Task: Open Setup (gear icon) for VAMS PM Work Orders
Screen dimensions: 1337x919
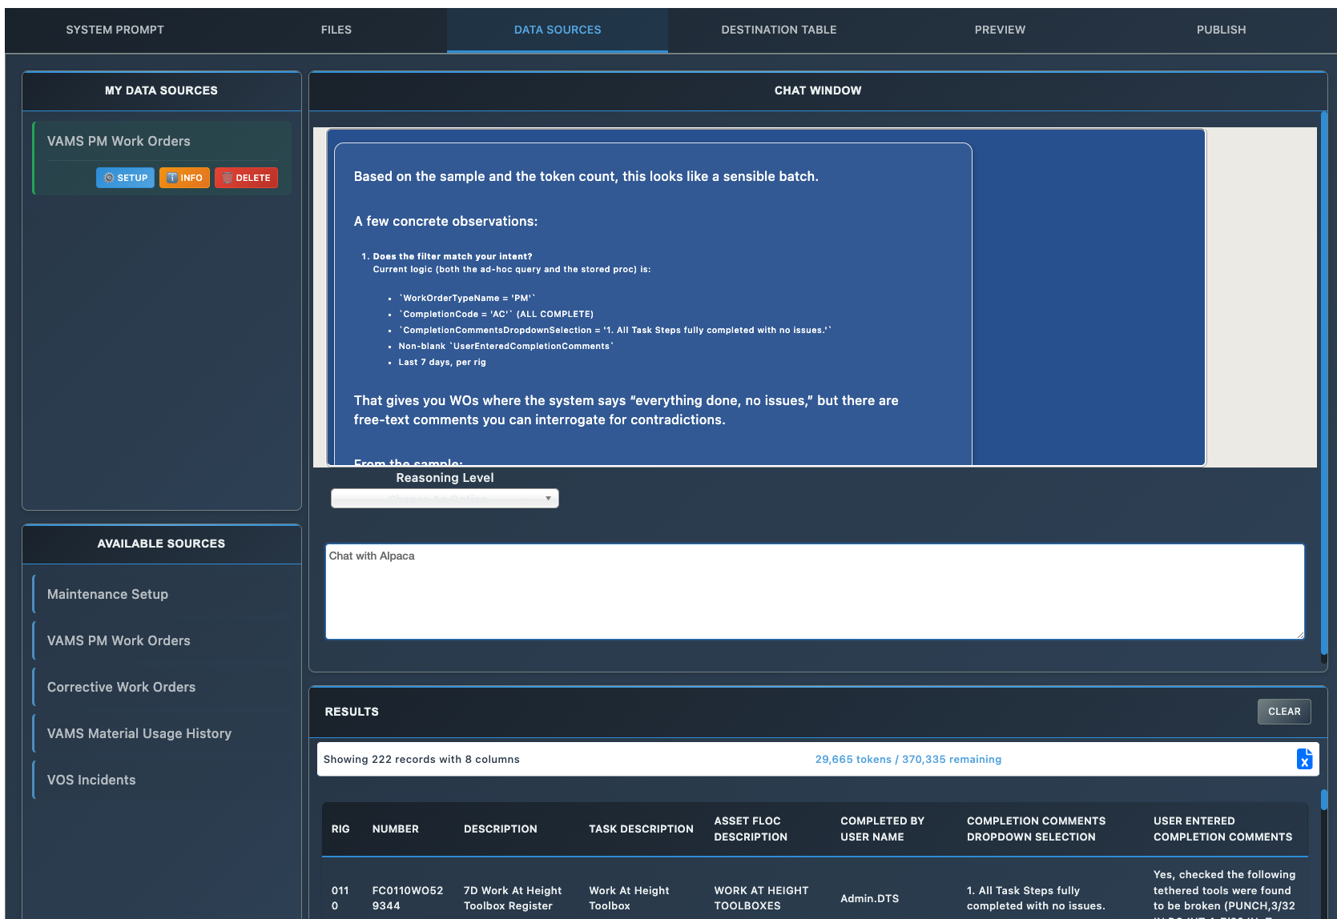Action: (124, 178)
